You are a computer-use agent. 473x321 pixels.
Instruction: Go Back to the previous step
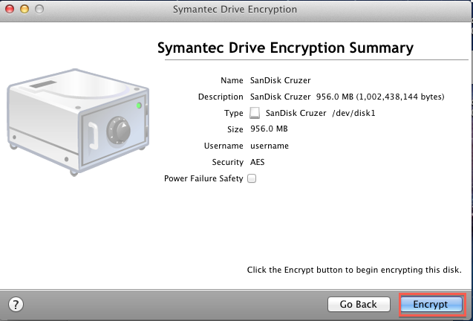pos(359,304)
